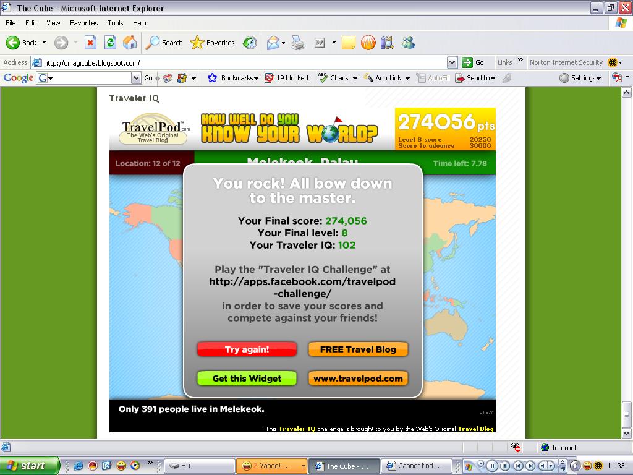Expand the AutoLink dropdown arrow
This screenshot has width=633, height=475.
(x=407, y=79)
